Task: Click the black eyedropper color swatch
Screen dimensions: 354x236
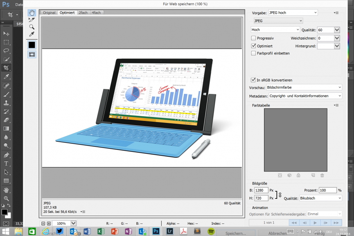Action: (x=32, y=45)
